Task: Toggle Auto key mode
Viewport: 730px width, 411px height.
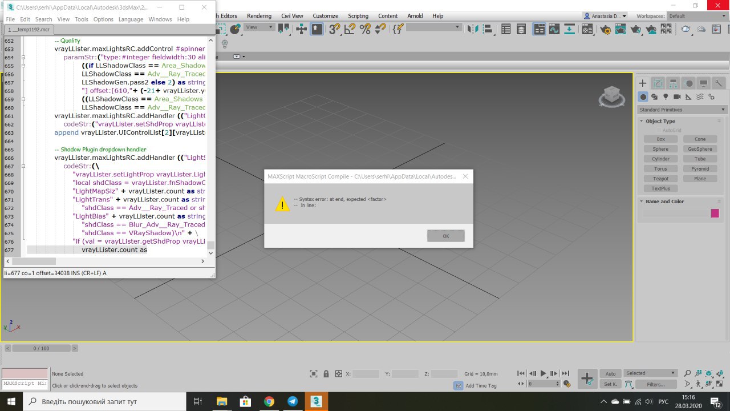Action: [611, 374]
